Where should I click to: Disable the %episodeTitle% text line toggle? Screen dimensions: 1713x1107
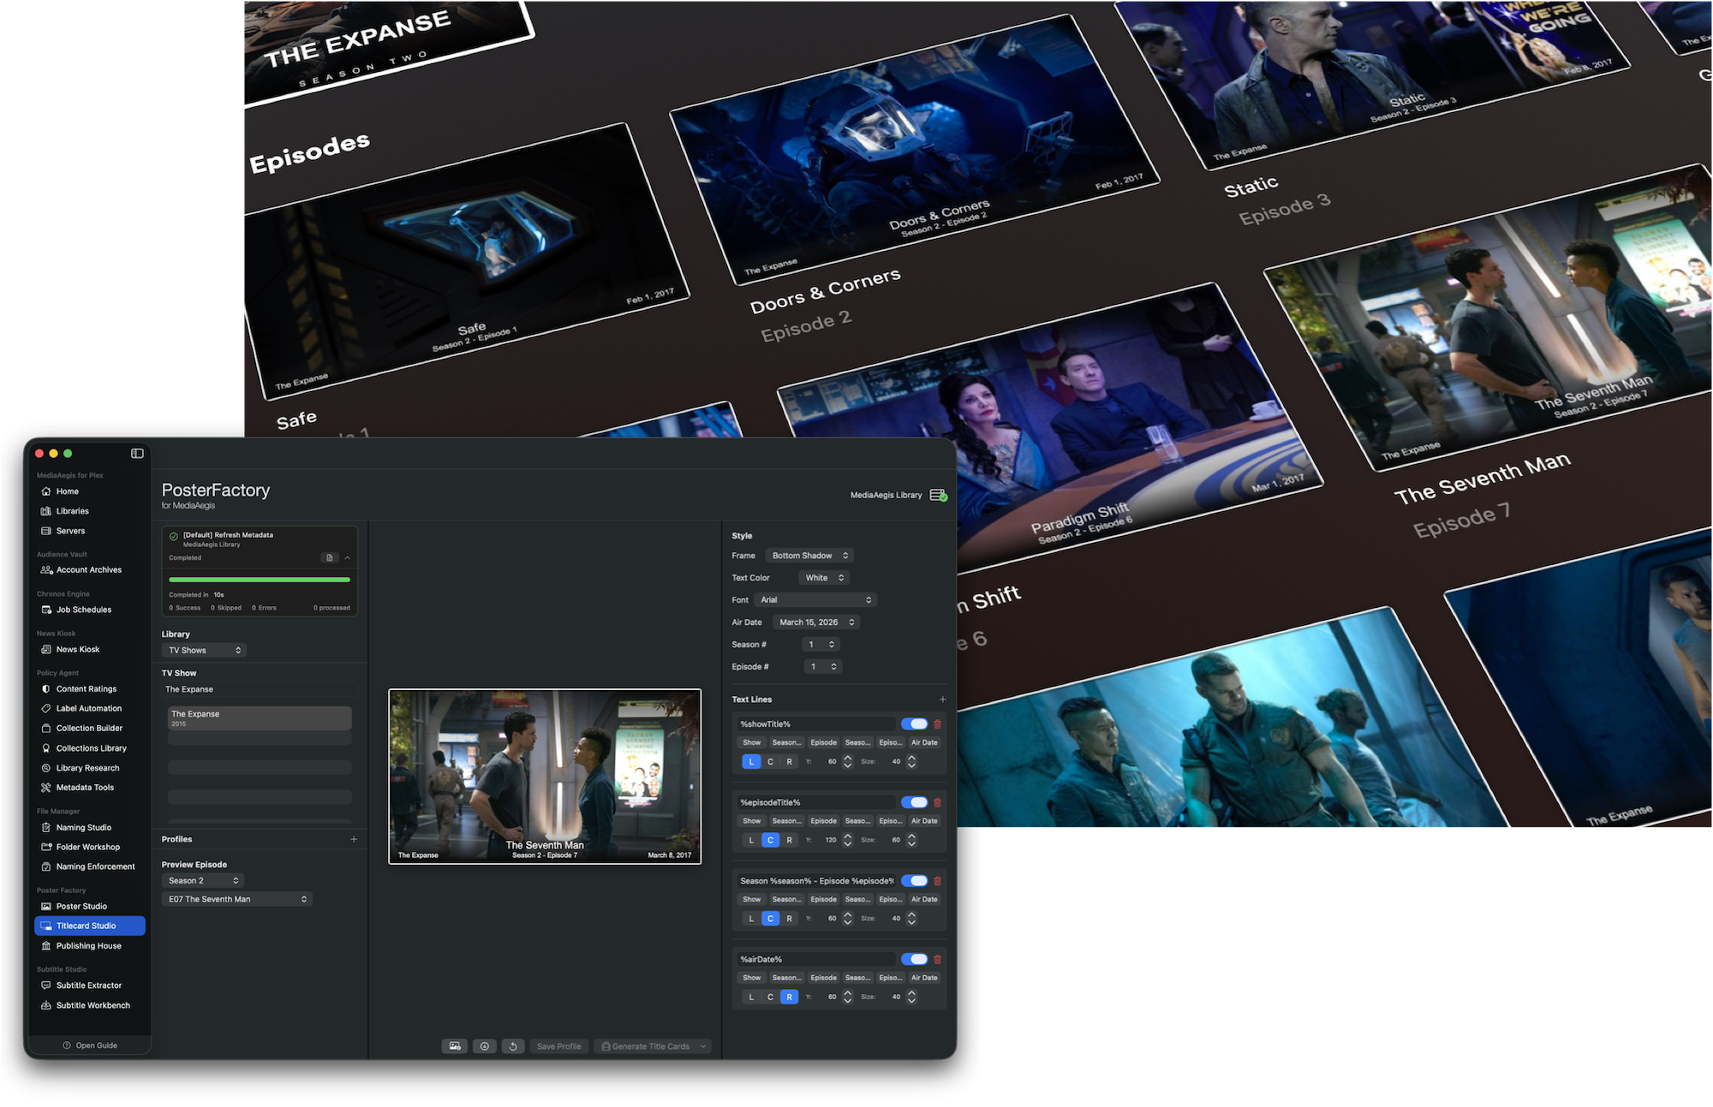[915, 802]
